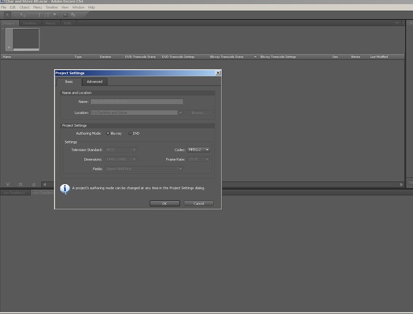Click the blue info icon in dialog

(65, 188)
